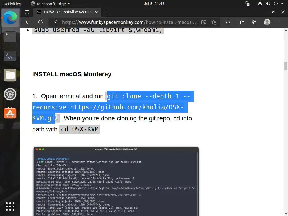
Task: Open clock and calendar Jul 5 21:43
Action: (154, 4)
